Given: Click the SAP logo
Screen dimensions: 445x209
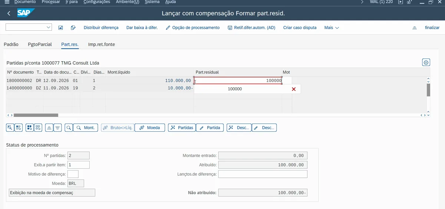Looking at the screenshot, I should click(x=26, y=13).
